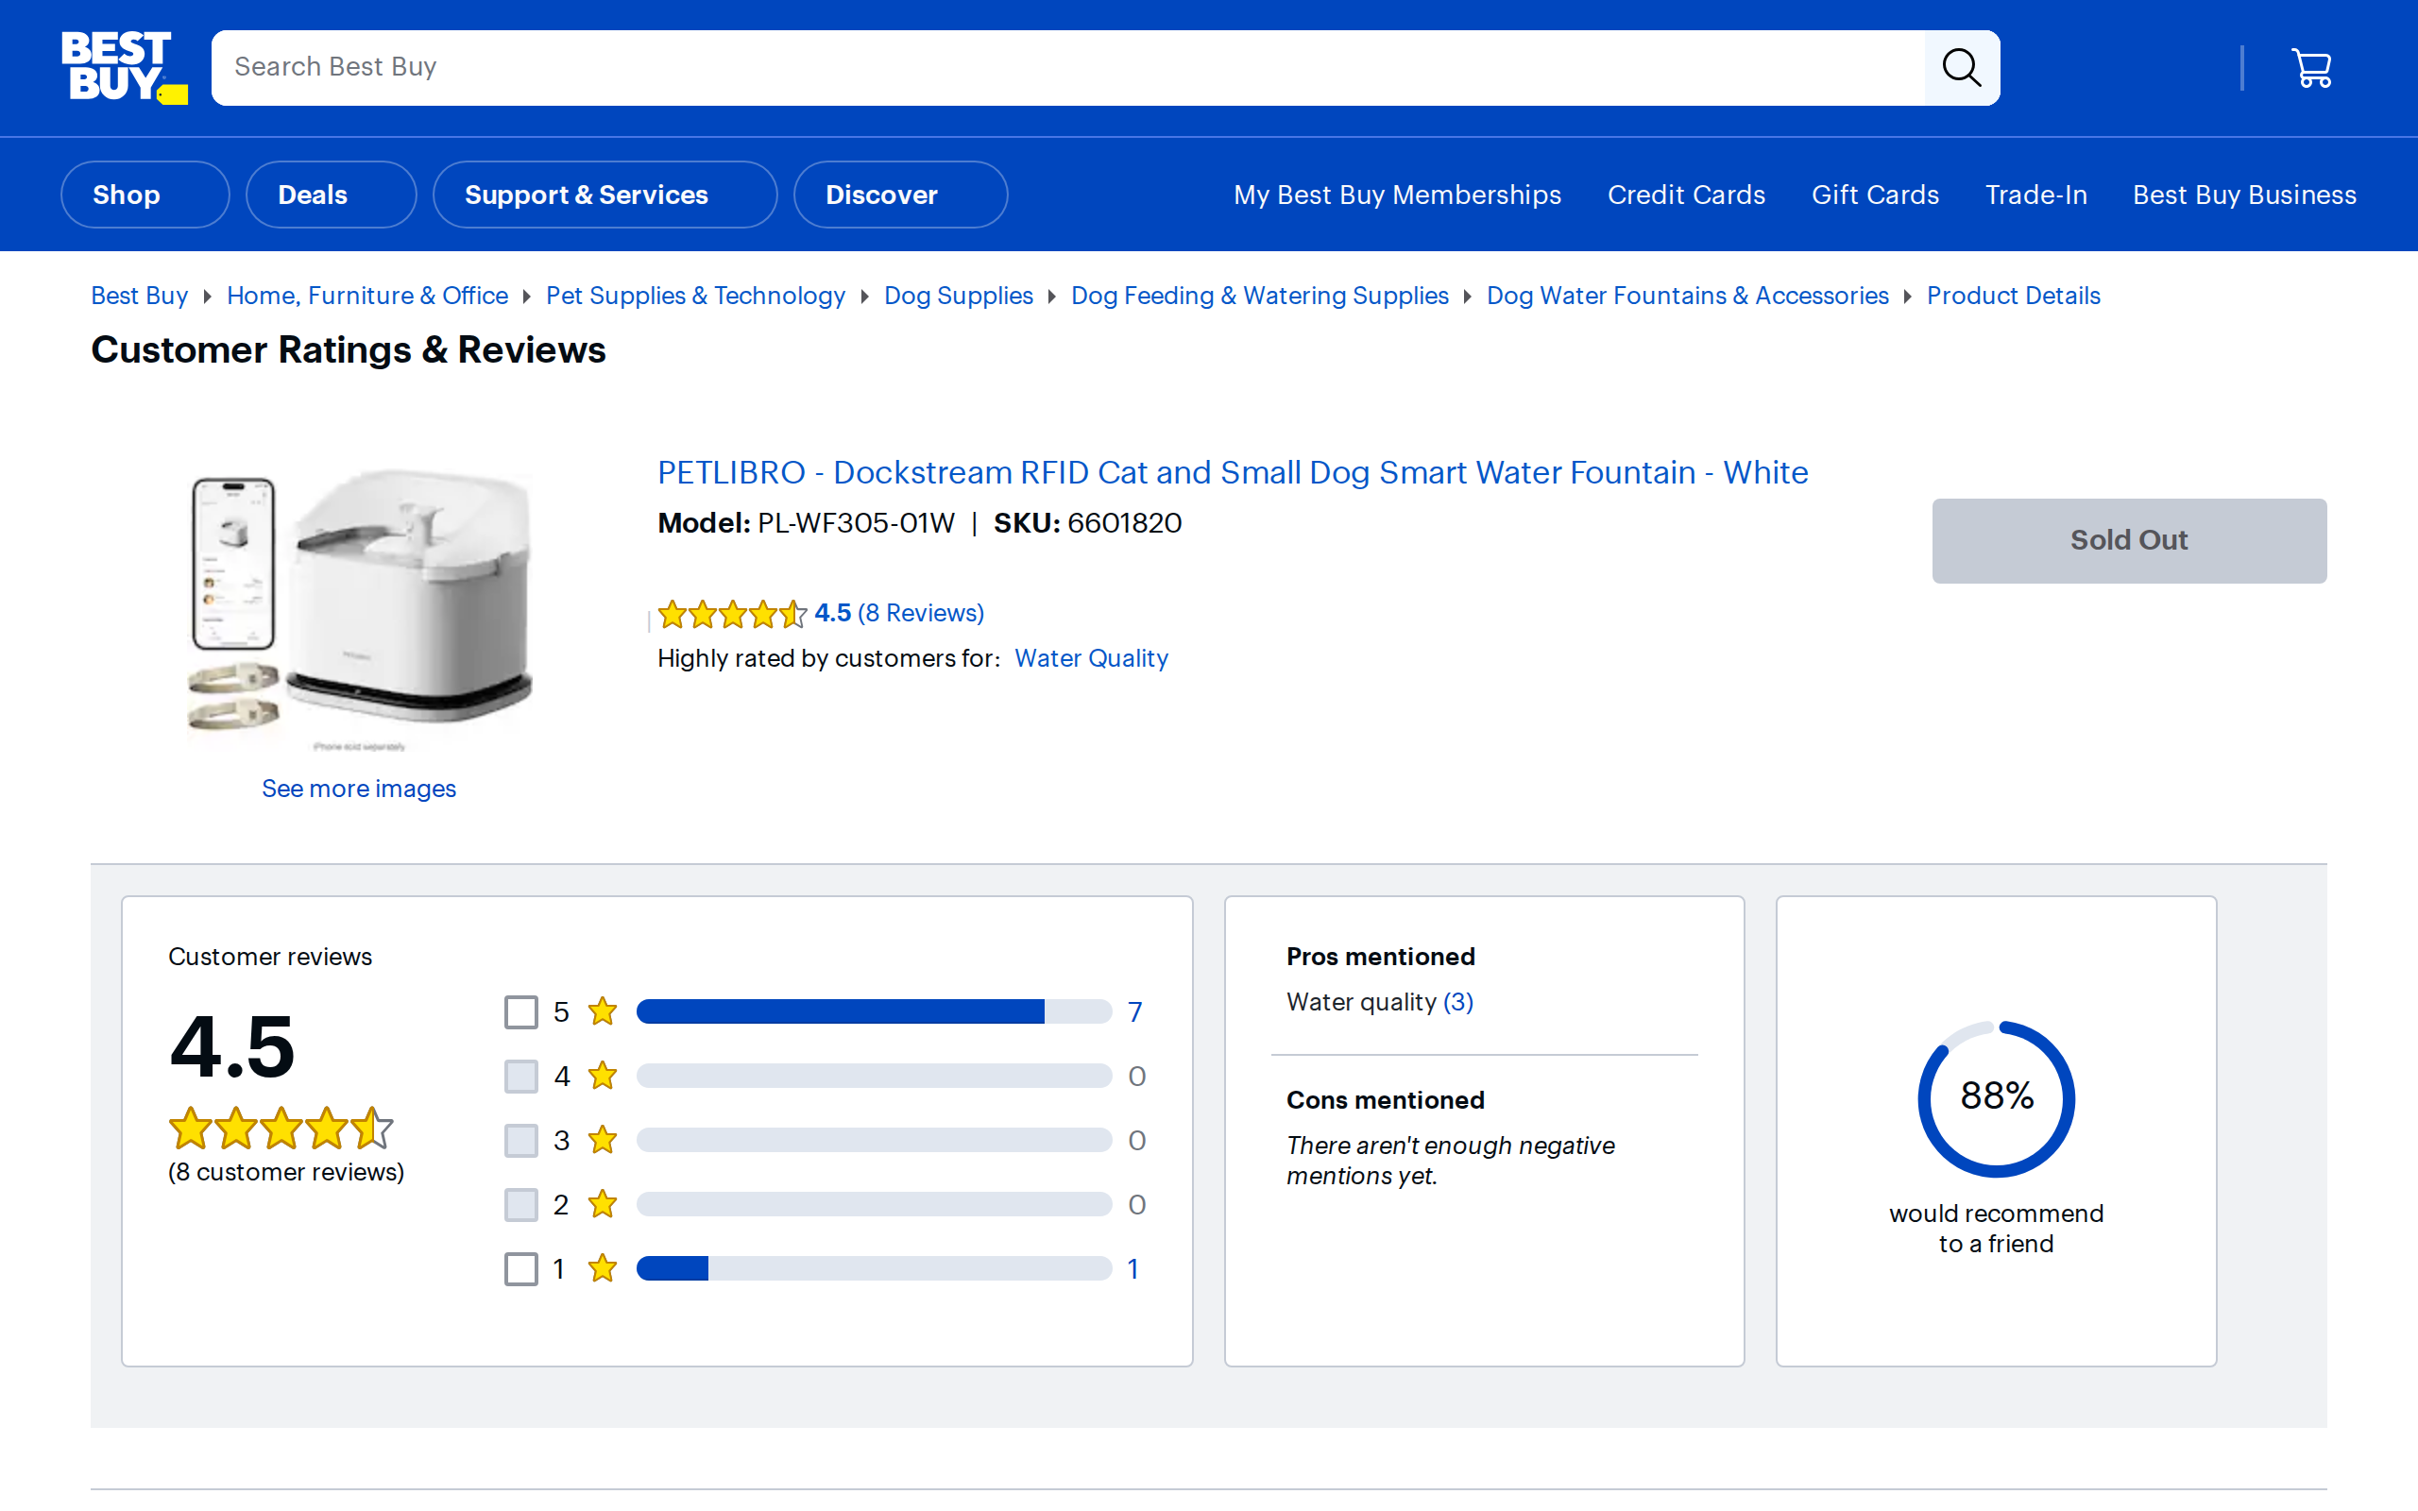
Task: Click star icon in 5-star row
Action: pyautogui.click(x=603, y=1011)
